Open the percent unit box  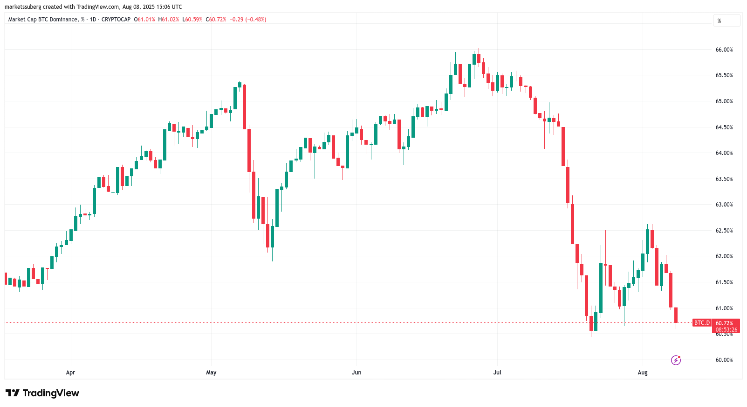(x=726, y=20)
